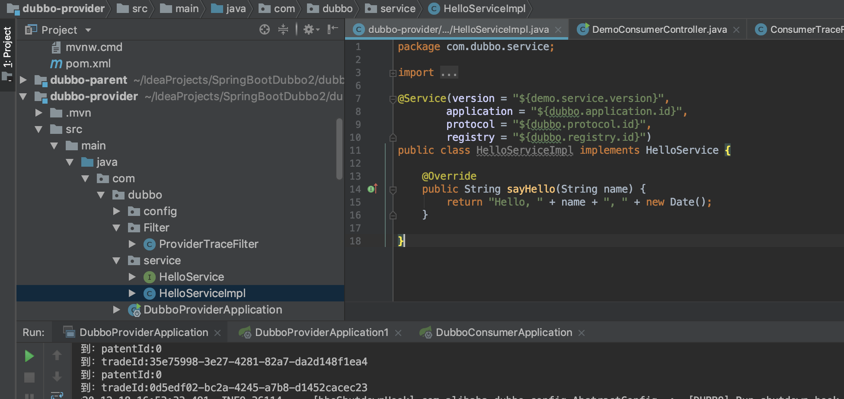Open pom.xml in the project tree
Screen dimensions: 844x399
pyautogui.click(x=88, y=63)
